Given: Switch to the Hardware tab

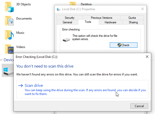Looking at the screenshot, I should point(111,22).
